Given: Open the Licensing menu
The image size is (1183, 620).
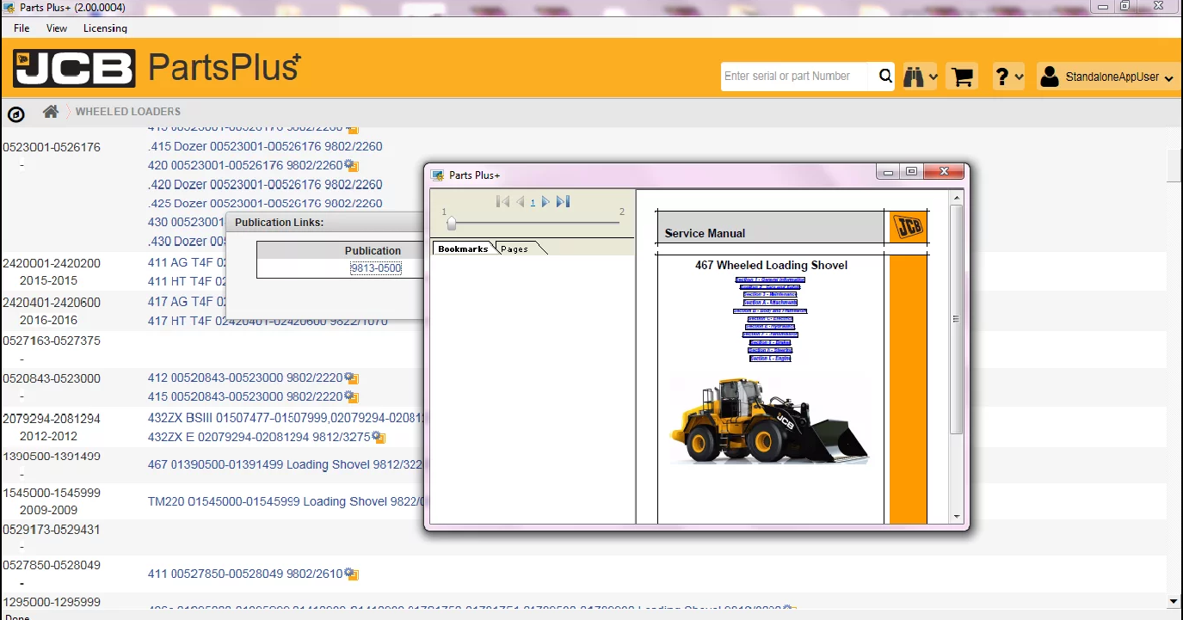Looking at the screenshot, I should (x=105, y=28).
